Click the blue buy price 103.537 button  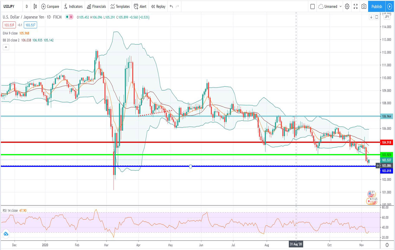tap(30, 25)
